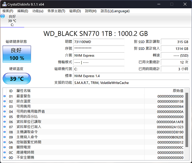Click power on hours value 3 小時
Viewport: 192px width, 163px height.
tap(175, 69)
